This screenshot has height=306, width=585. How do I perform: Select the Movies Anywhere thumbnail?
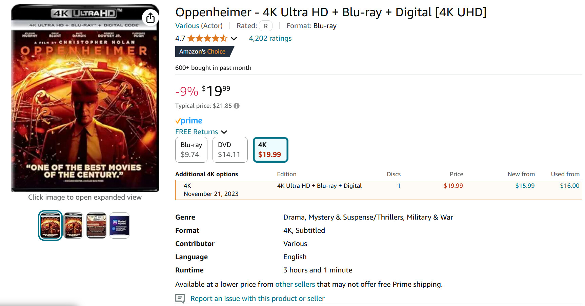pos(119,225)
